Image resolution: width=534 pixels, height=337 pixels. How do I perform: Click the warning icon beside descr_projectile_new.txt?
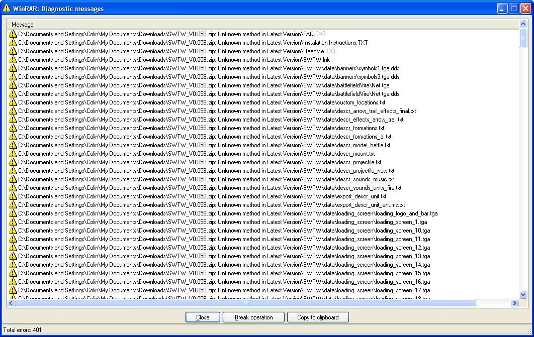13,171
